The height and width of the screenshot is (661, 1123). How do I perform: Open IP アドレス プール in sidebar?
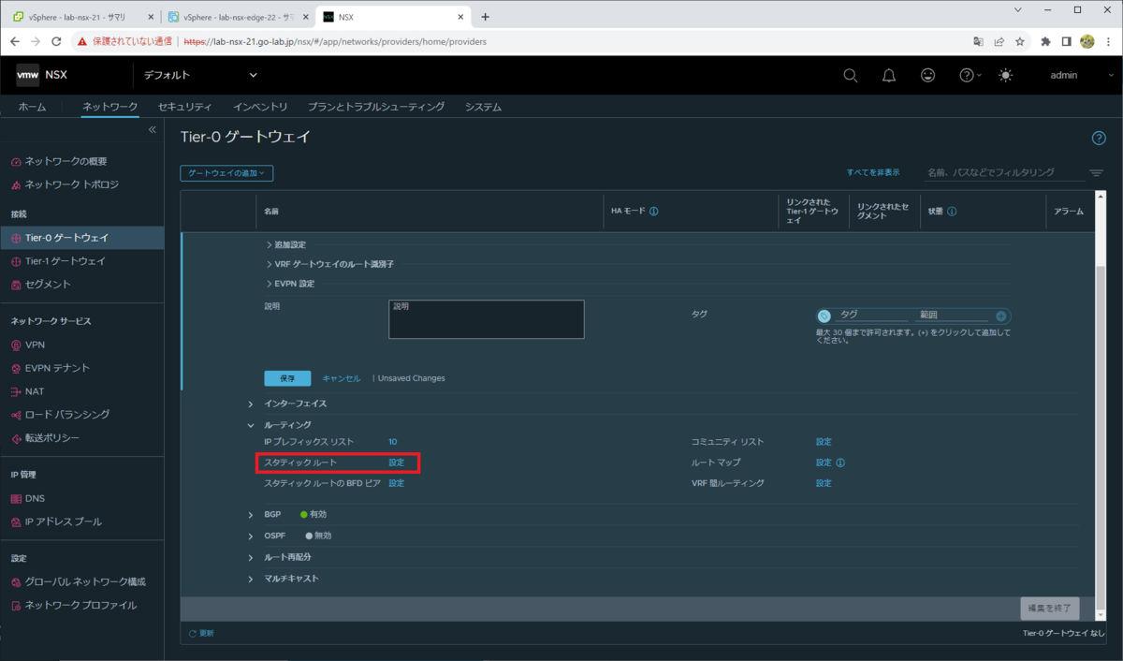63,521
